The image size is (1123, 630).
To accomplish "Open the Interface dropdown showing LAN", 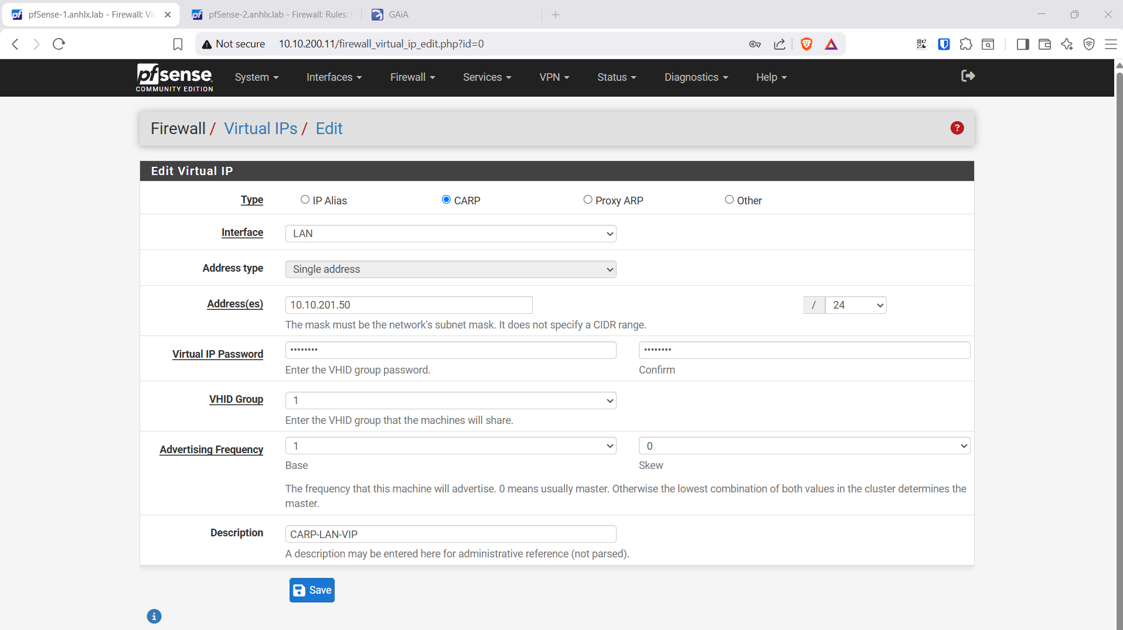I will [450, 234].
